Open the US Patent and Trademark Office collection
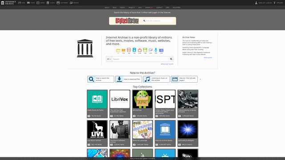 click(165, 104)
